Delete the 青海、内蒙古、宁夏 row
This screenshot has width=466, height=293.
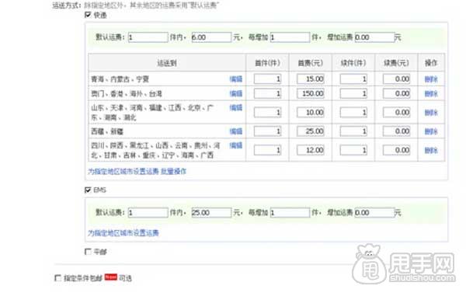click(431, 79)
